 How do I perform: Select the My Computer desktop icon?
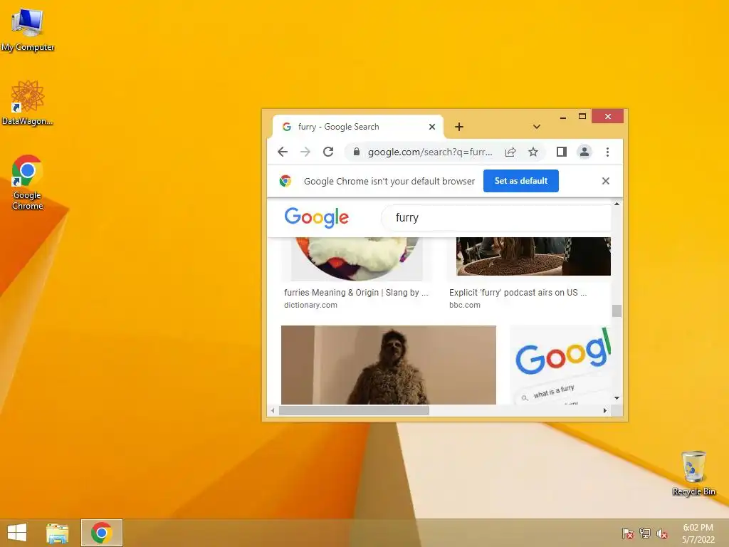tap(28, 30)
